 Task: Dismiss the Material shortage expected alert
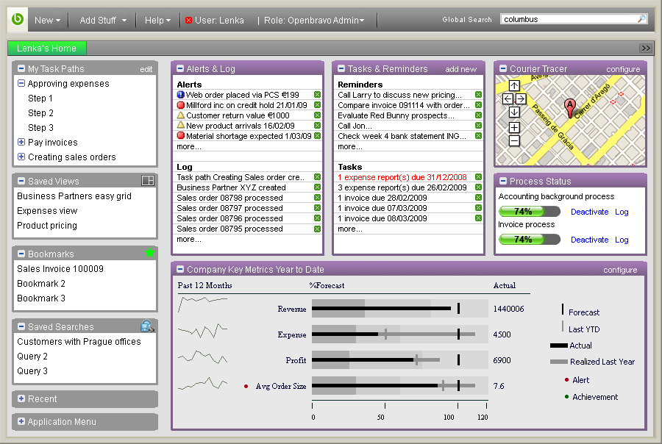[x=317, y=136]
